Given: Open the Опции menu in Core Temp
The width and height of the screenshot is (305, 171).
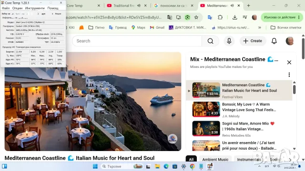Looking at the screenshot, I should pyautogui.click(x=17, y=8).
